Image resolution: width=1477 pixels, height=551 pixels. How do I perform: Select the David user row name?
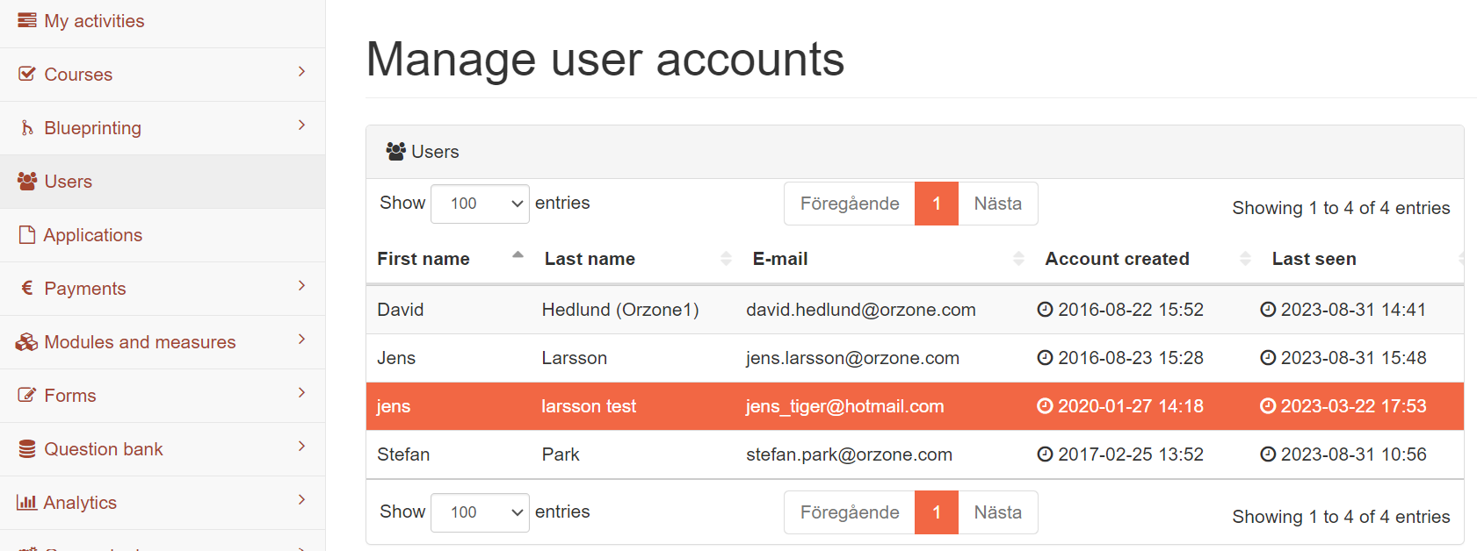point(401,310)
